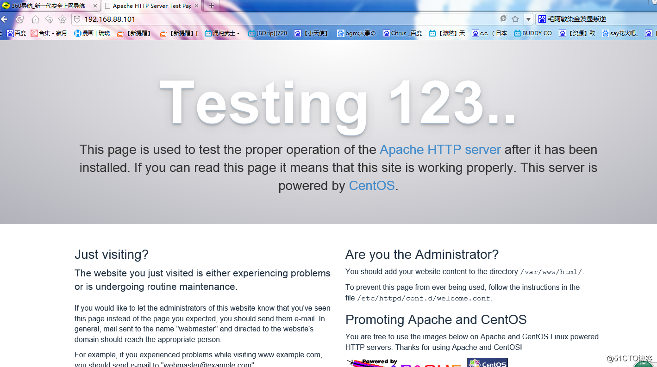Open the 混沌武士 bookmark

222,33
